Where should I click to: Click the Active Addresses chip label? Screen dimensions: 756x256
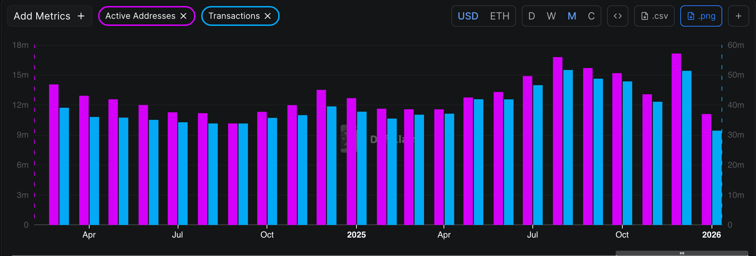140,16
